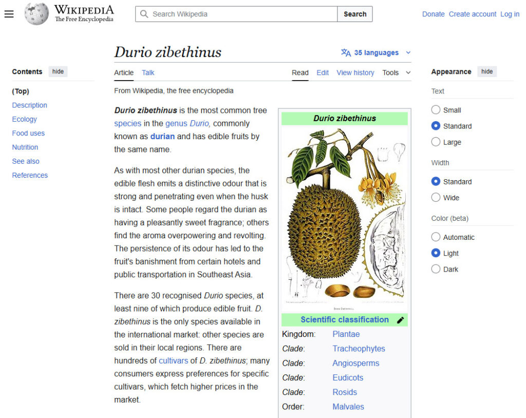The width and height of the screenshot is (526, 418).
Task: Click the magnifying glass search icon
Action: (144, 14)
